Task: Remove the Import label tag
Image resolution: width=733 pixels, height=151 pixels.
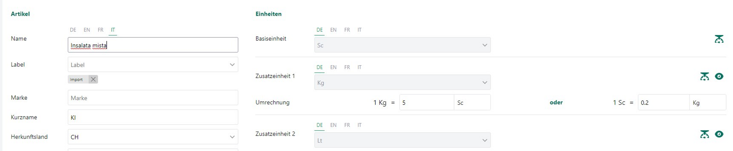Action: 93,79
